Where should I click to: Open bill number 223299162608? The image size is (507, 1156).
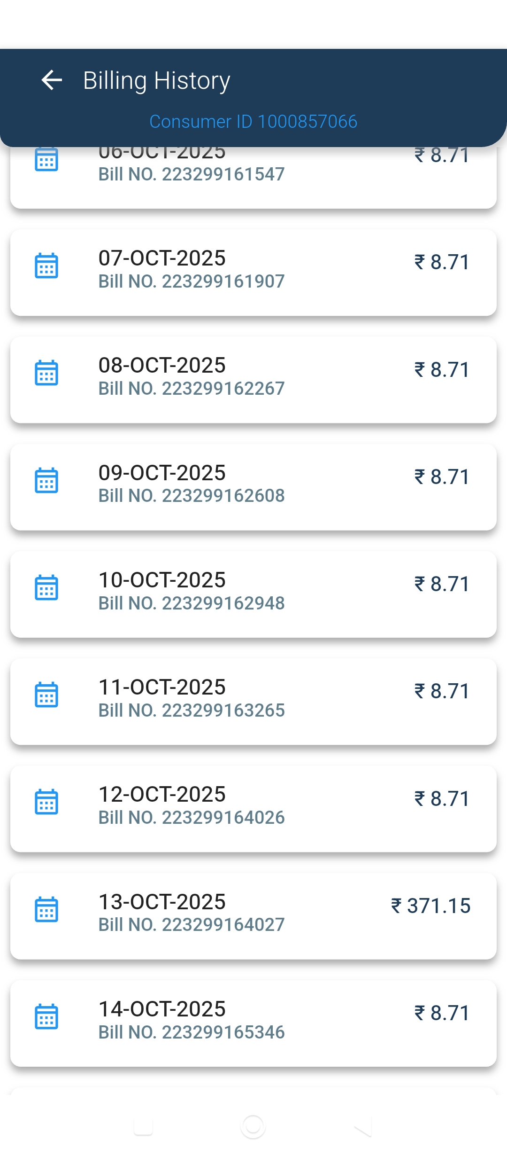pyautogui.click(x=192, y=496)
